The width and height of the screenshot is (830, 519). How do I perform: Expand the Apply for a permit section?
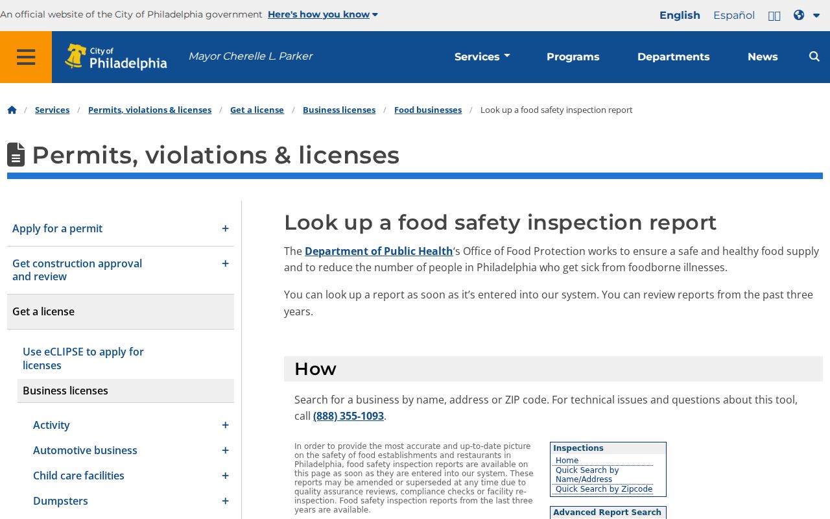coord(225,228)
